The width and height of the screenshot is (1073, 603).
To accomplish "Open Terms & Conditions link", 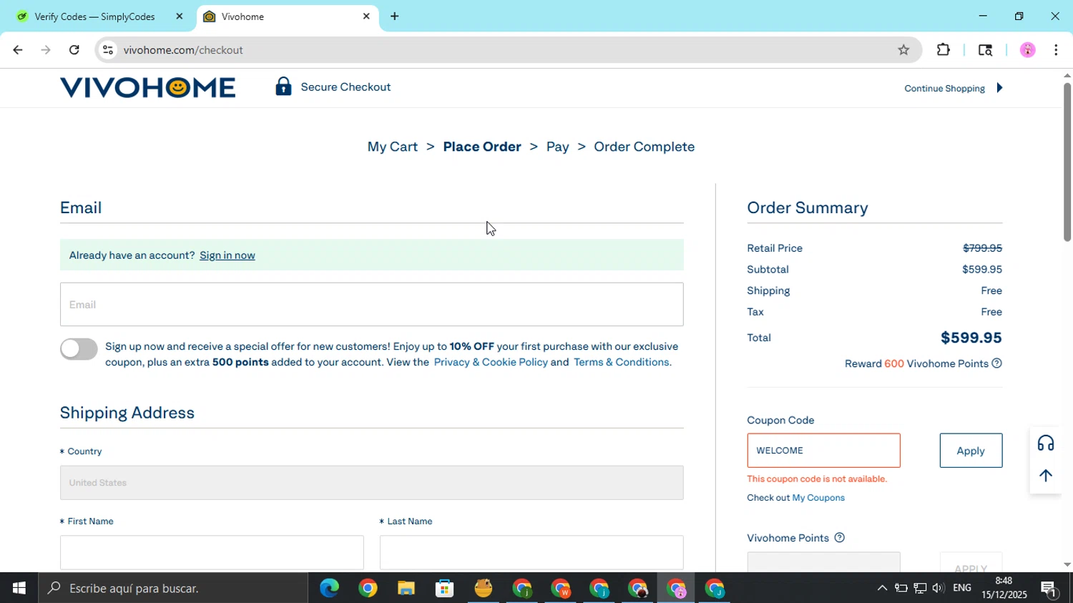I will (x=622, y=362).
